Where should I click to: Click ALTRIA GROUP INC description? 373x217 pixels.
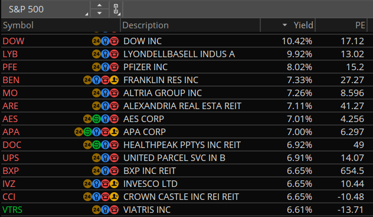162,93
